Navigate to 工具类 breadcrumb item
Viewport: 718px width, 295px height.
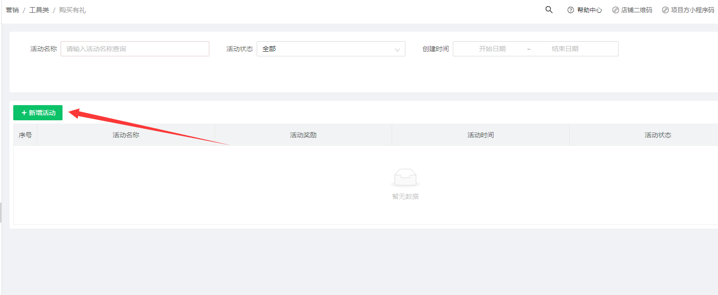(39, 10)
